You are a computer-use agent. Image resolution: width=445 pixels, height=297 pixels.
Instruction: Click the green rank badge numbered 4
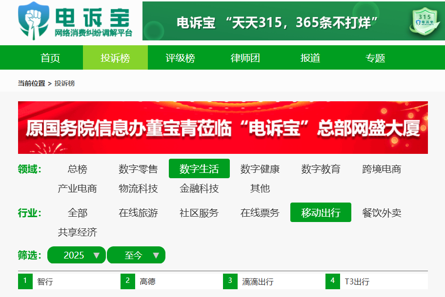point(333,281)
